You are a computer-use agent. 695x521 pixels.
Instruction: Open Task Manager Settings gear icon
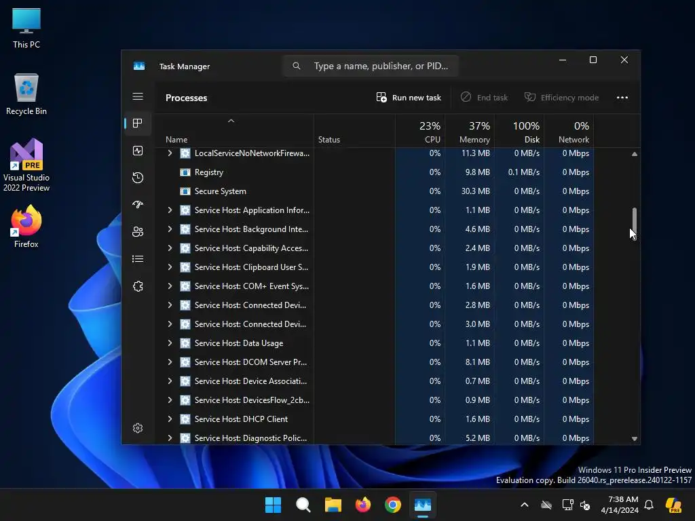pyautogui.click(x=138, y=428)
